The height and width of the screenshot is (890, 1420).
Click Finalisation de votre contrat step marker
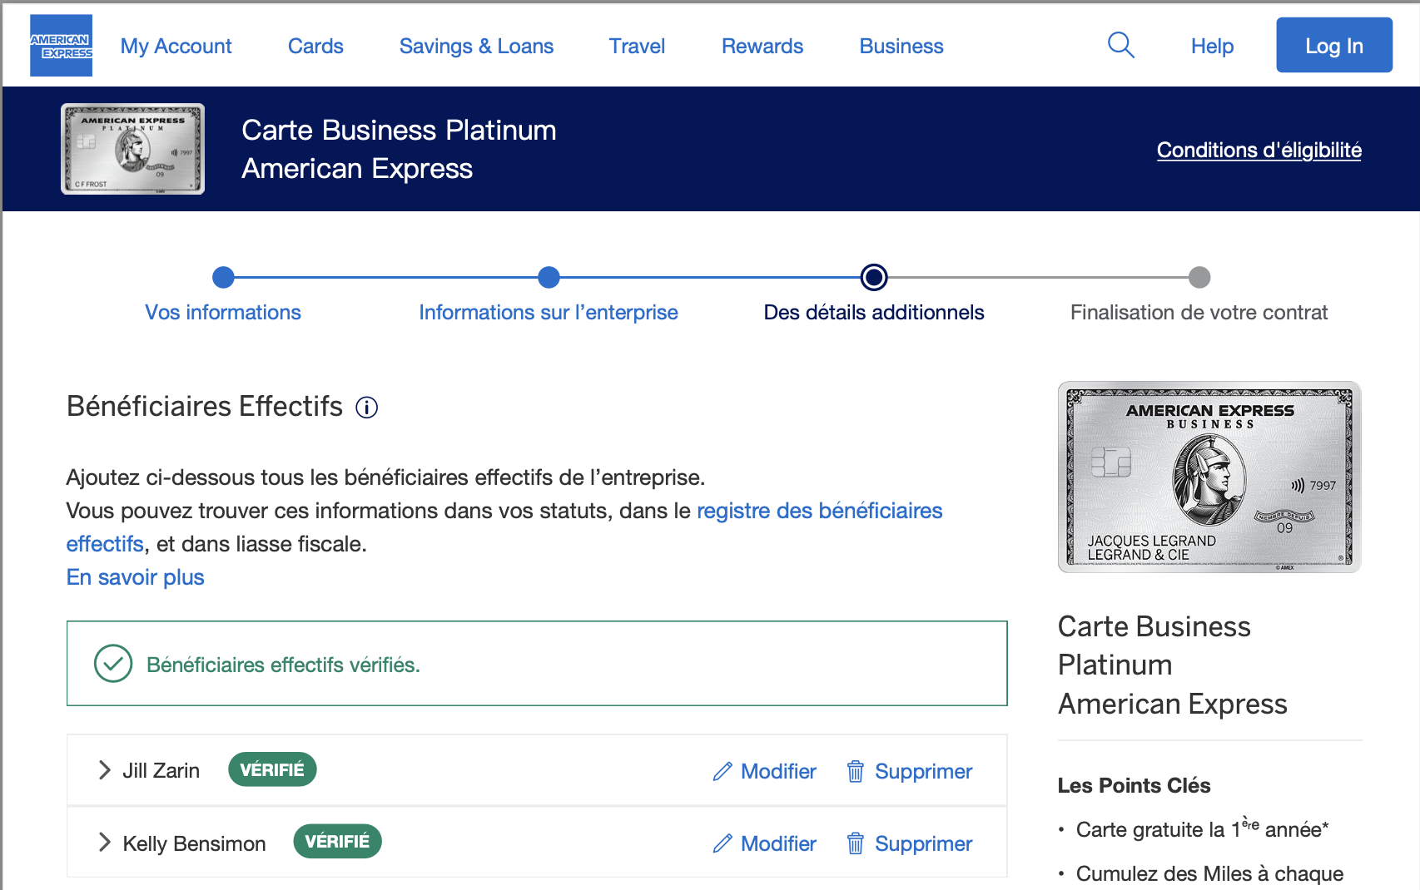[1199, 277]
